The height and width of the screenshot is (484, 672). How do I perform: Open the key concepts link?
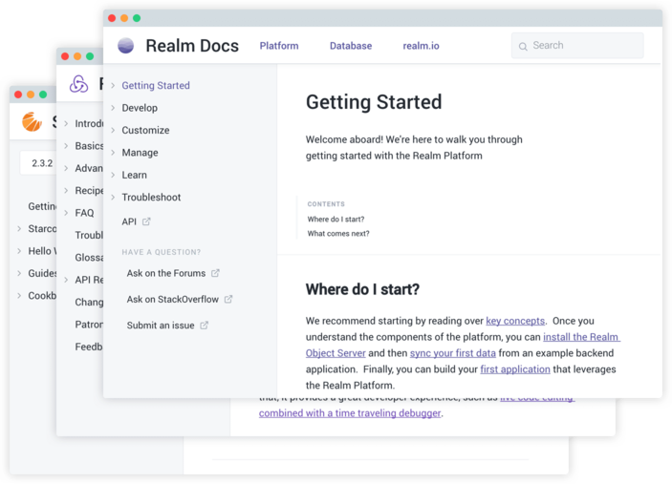[x=515, y=321]
